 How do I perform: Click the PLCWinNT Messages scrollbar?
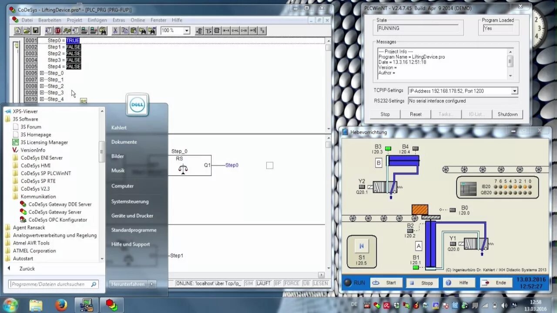[510, 63]
